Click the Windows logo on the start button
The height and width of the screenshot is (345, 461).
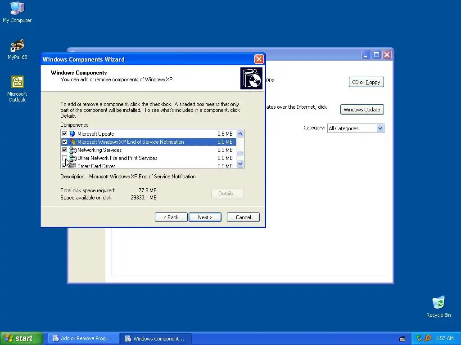[x=9, y=338]
